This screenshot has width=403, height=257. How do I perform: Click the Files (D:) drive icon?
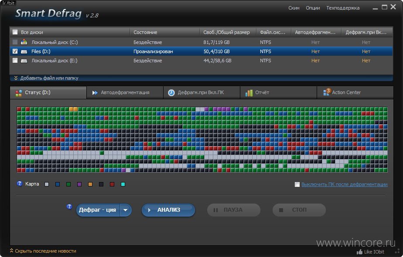coord(24,51)
